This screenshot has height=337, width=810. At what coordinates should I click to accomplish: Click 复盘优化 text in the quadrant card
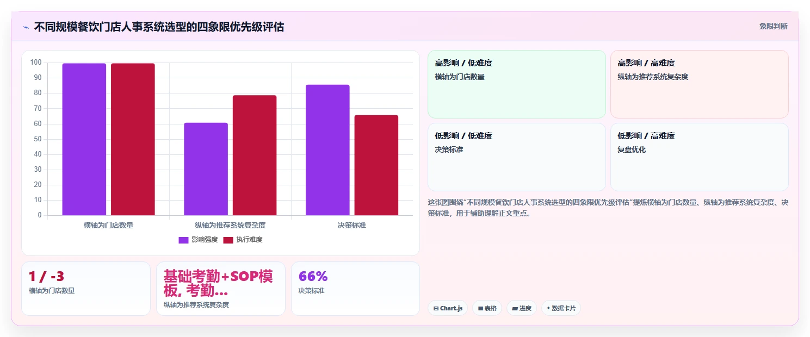click(x=632, y=149)
